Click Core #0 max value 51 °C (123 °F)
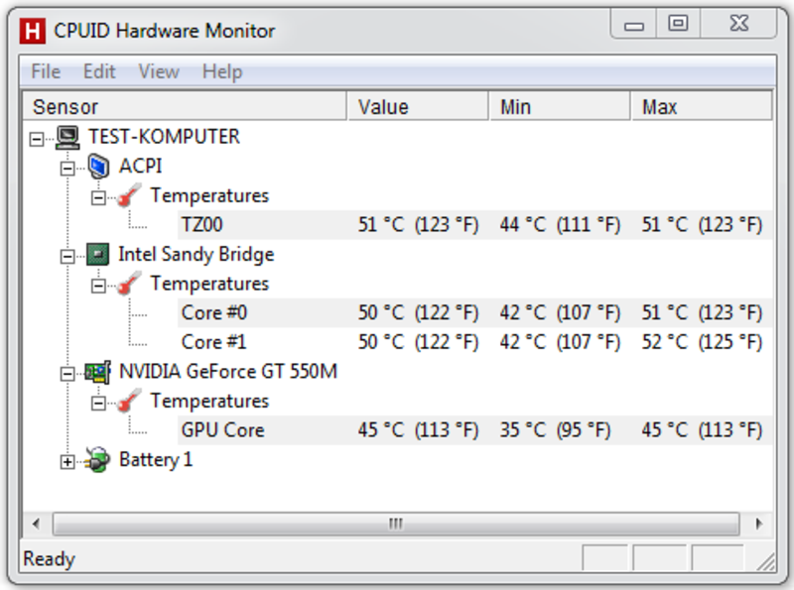This screenshot has height=590, width=794. [702, 312]
